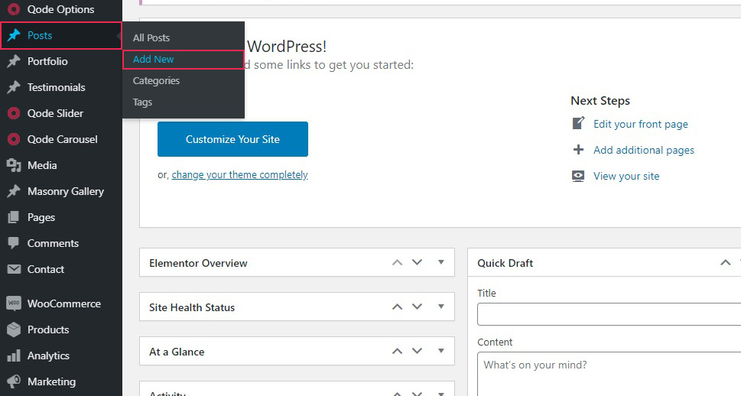This screenshot has width=741, height=396.
Task: Open the Qode Carousel menu
Action: tap(61, 139)
